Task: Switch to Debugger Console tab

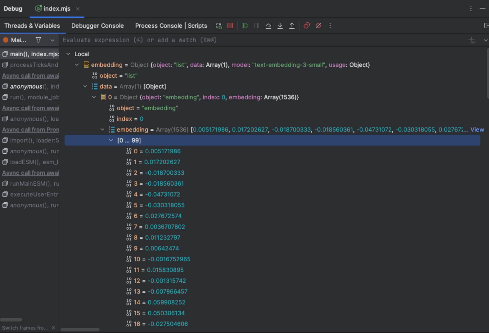Action: [x=97, y=26]
